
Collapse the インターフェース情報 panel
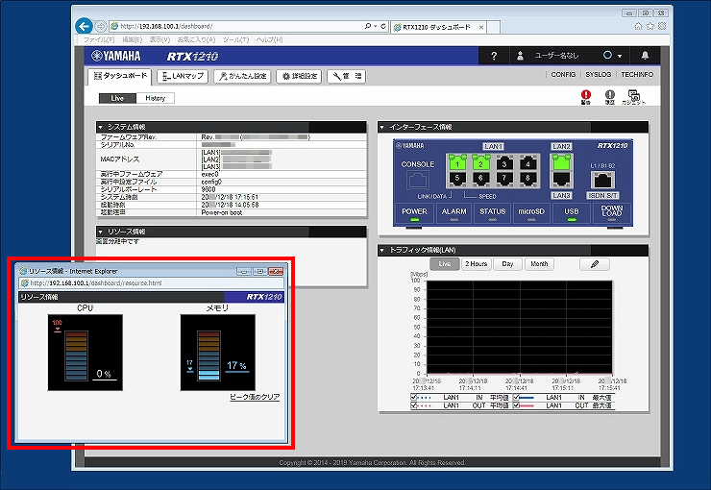[x=382, y=127]
